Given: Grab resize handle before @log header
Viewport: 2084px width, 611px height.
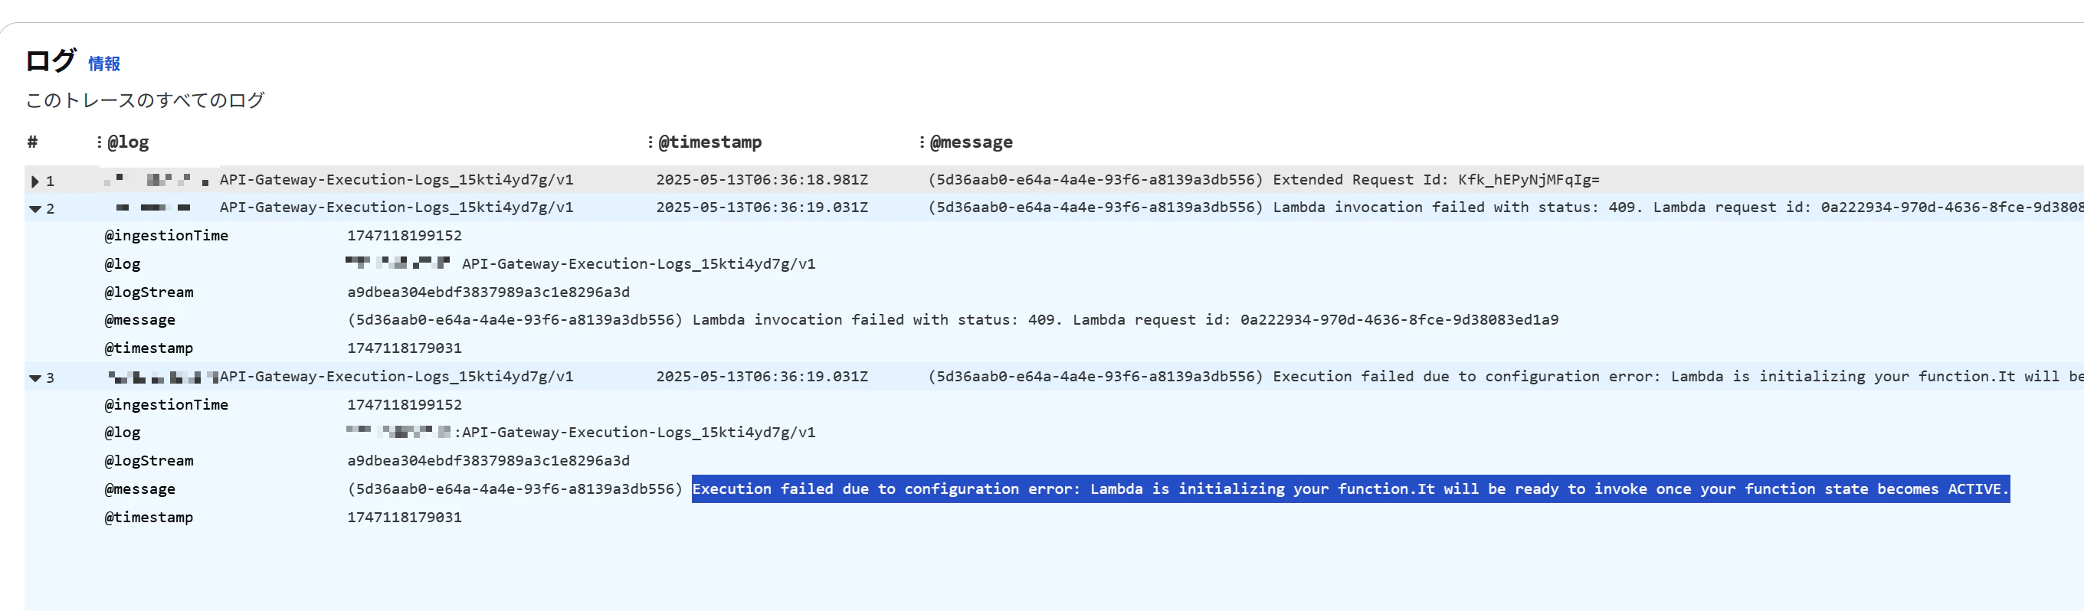Looking at the screenshot, I should point(100,142).
